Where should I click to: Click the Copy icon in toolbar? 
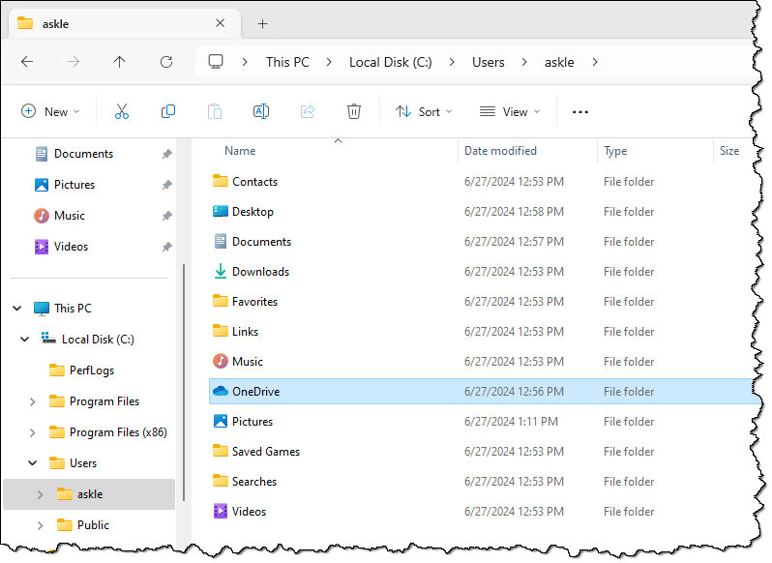[x=168, y=111]
